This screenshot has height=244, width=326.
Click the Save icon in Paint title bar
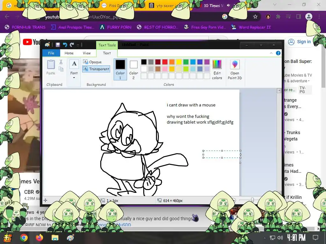click(58, 45)
